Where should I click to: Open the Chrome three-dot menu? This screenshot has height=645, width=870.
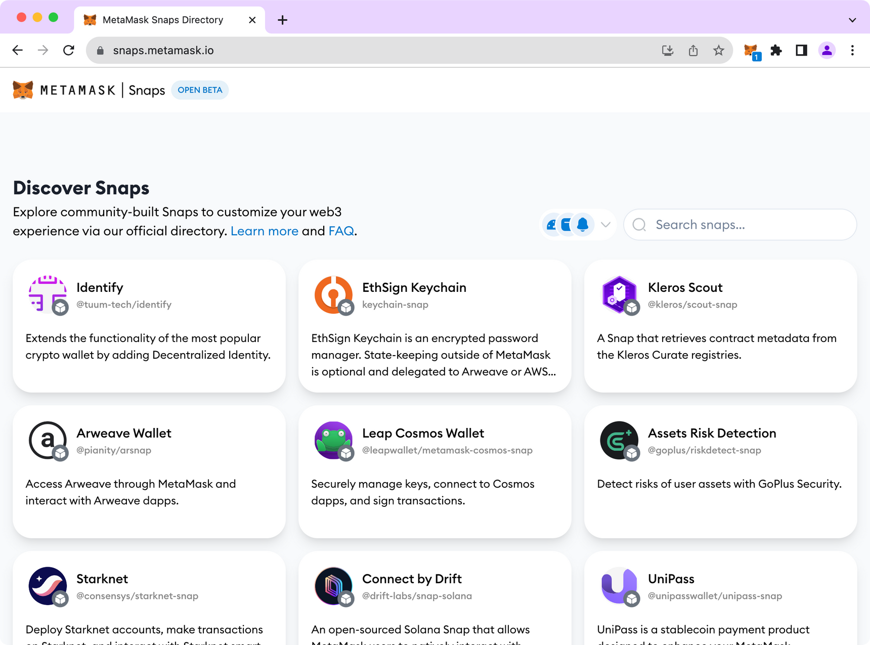coord(852,50)
